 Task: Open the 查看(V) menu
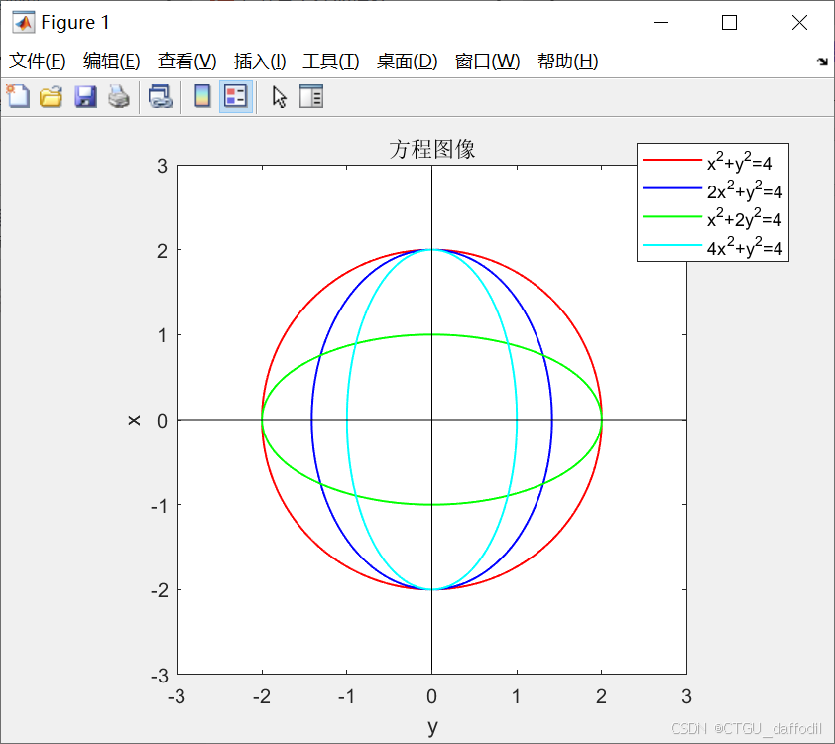click(x=186, y=62)
